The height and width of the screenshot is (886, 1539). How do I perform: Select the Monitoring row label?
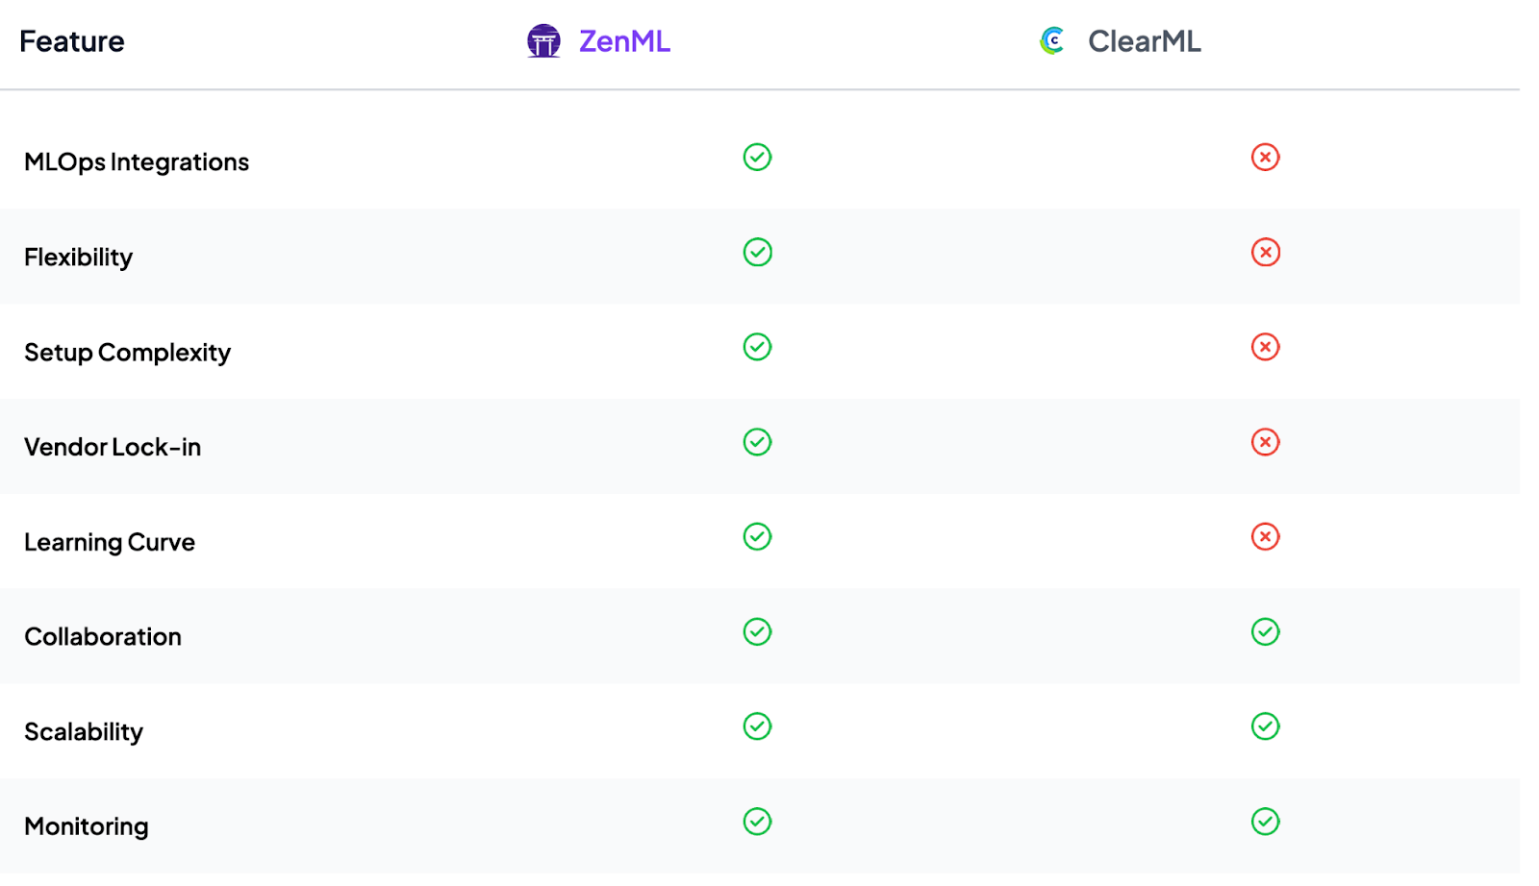coord(87,827)
